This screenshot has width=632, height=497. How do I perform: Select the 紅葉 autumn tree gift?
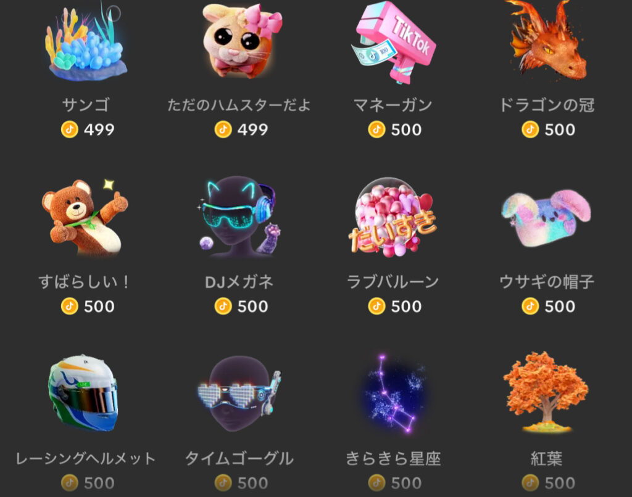pos(546,393)
